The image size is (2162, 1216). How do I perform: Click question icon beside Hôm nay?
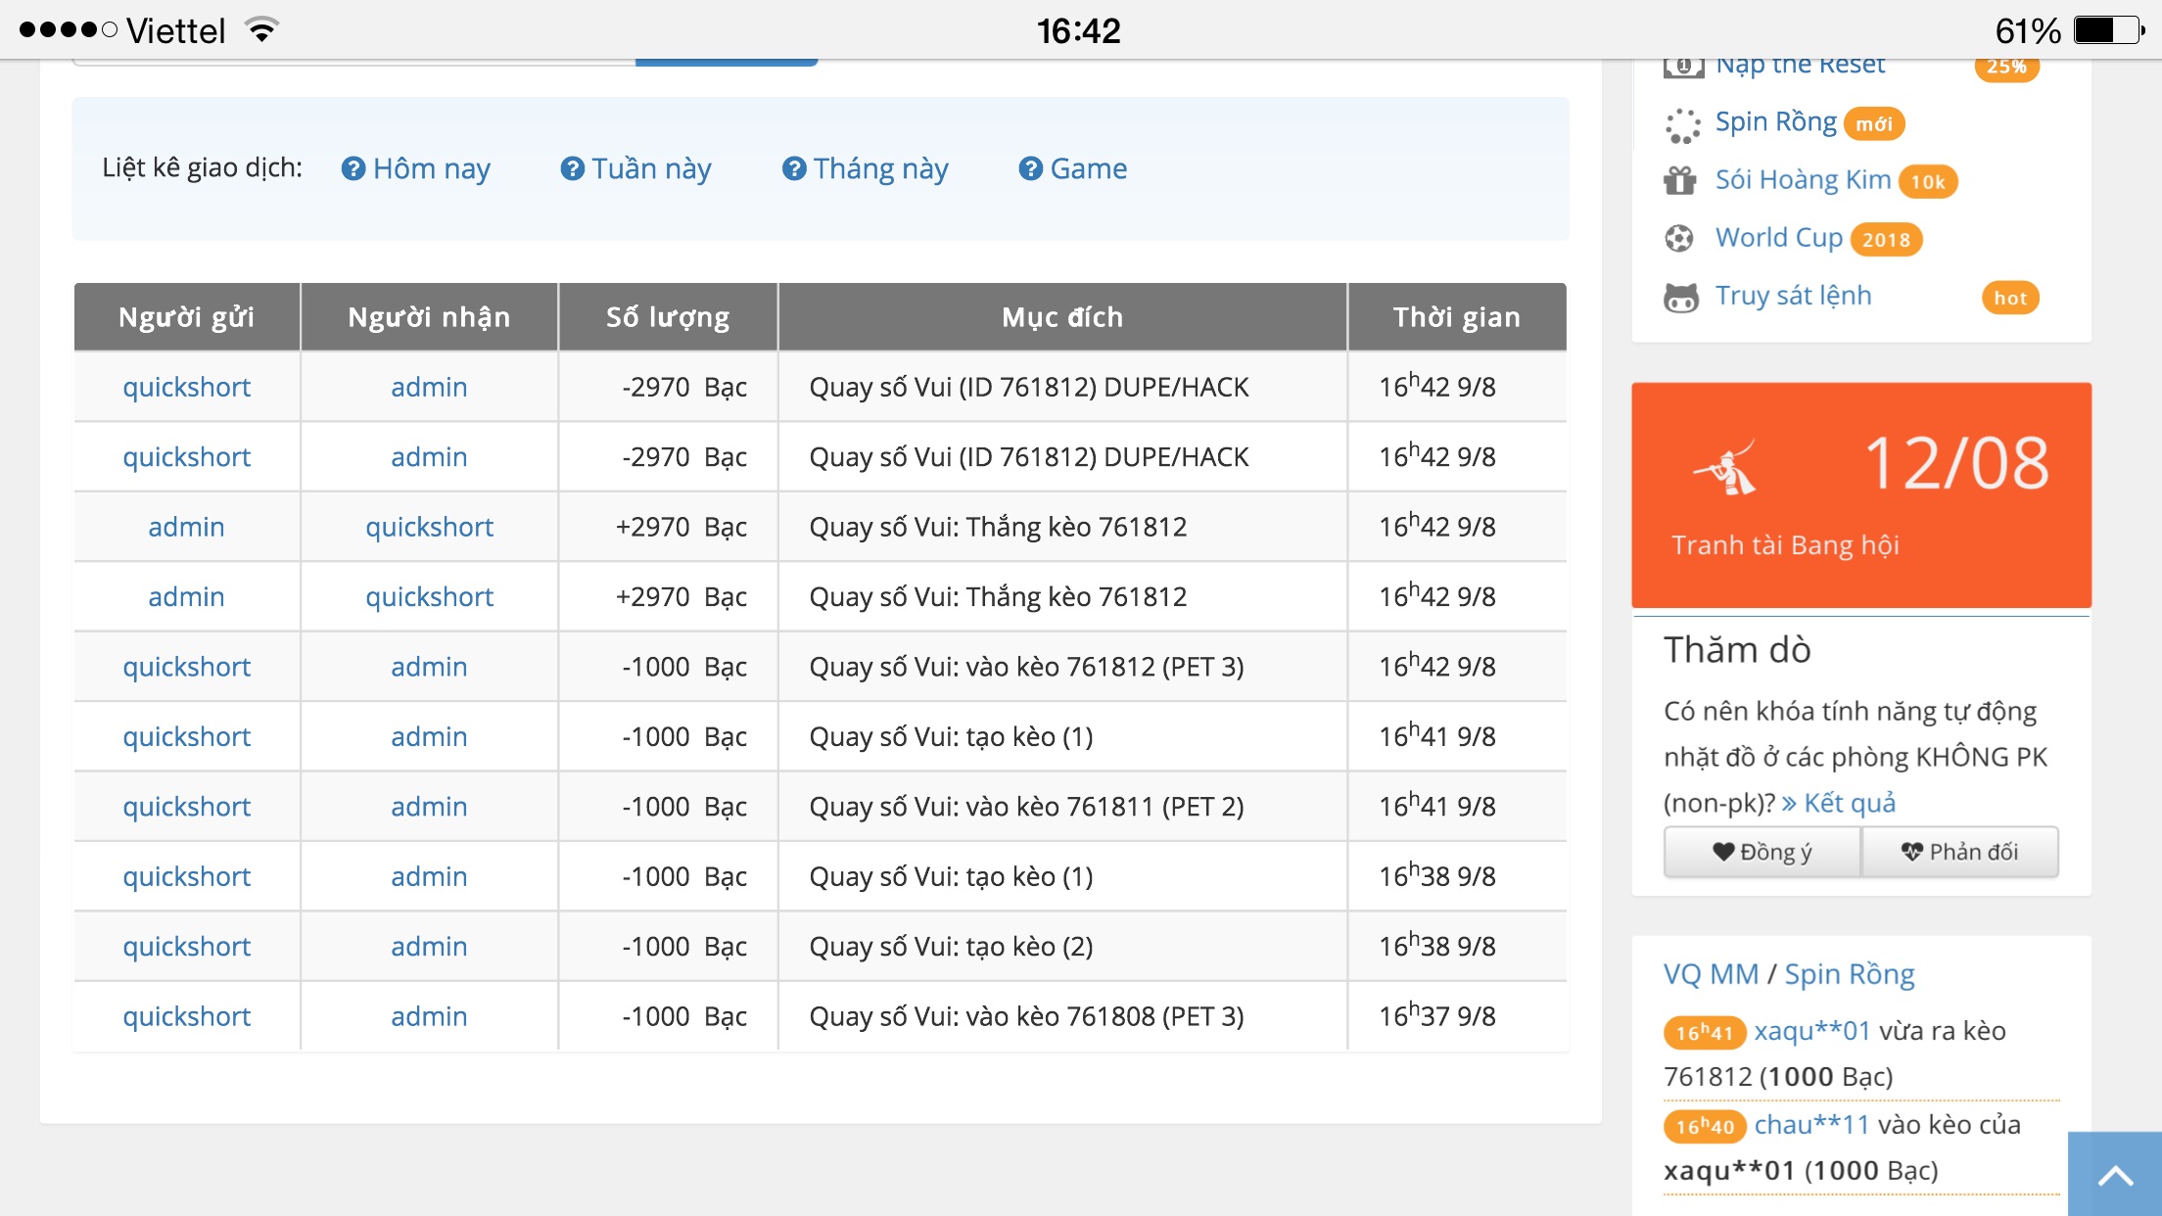(352, 169)
